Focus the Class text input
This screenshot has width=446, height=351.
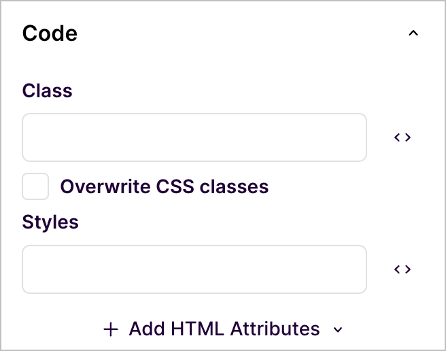[x=194, y=137]
